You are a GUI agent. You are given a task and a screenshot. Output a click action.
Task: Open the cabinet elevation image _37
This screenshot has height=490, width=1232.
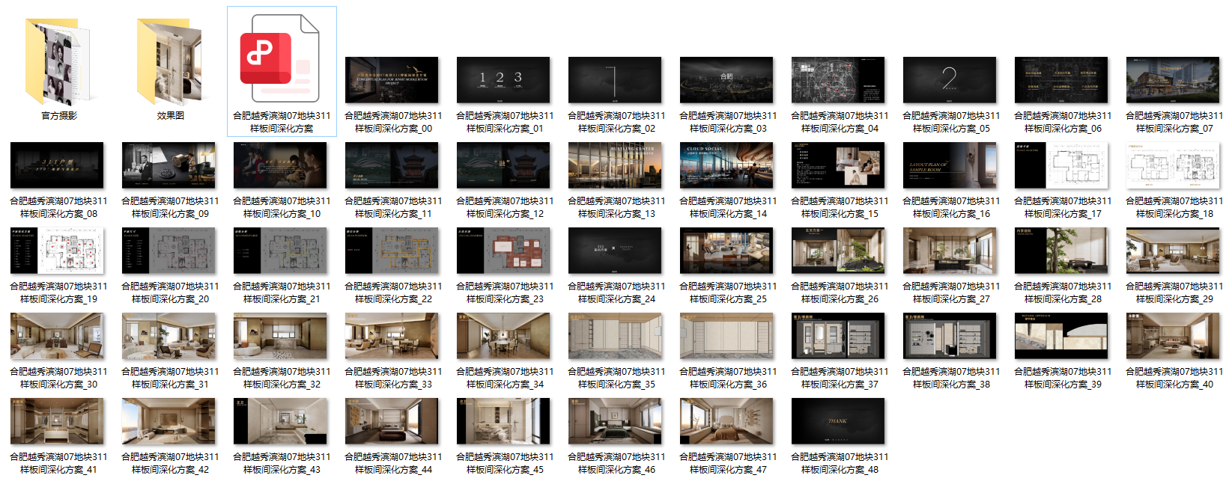click(838, 336)
